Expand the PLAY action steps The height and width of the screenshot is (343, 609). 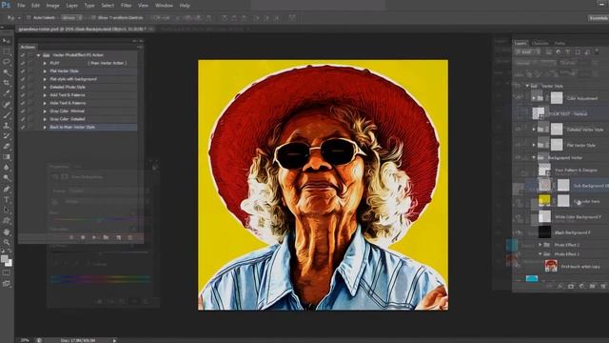pyautogui.click(x=45, y=63)
